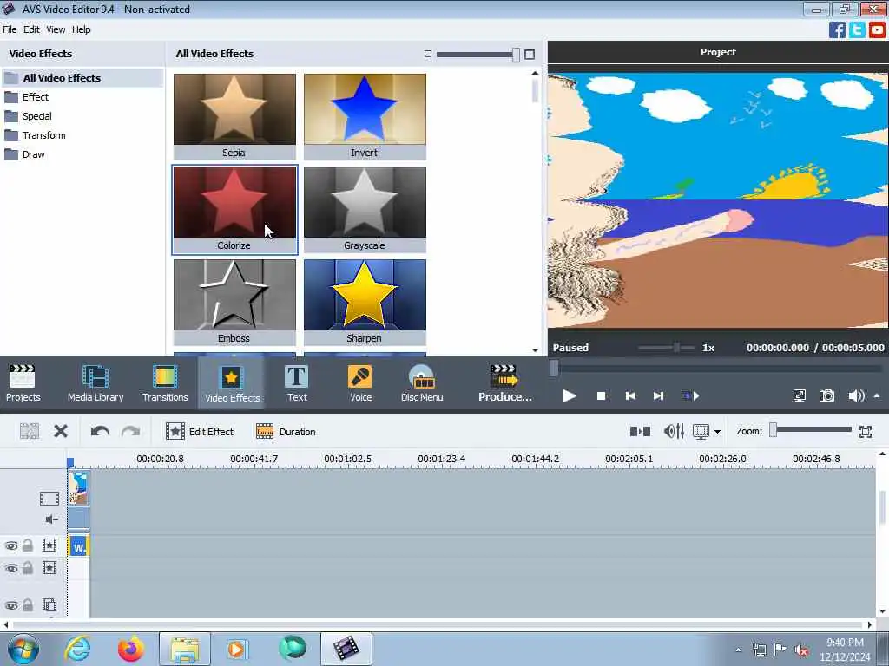Stop the preview playback
This screenshot has width=889, height=666.
(x=601, y=395)
